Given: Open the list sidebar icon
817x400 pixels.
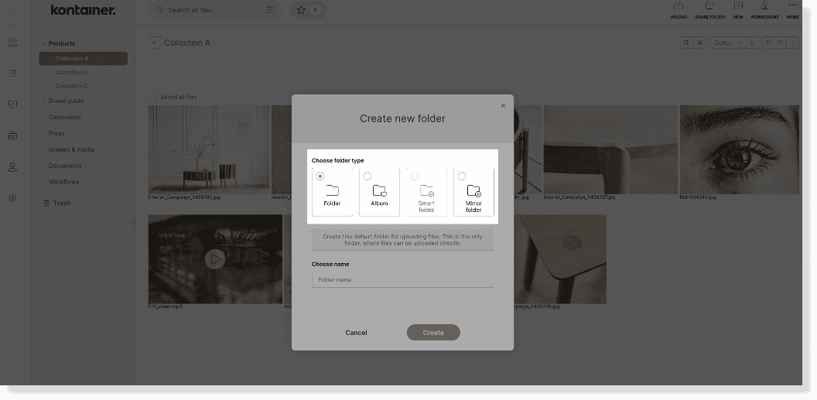Looking at the screenshot, I should pyautogui.click(x=13, y=73).
